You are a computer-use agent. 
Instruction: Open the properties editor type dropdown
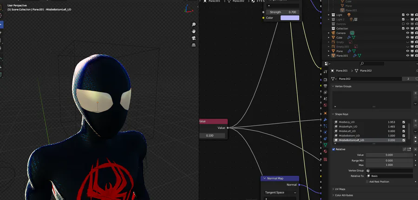(x=327, y=64)
